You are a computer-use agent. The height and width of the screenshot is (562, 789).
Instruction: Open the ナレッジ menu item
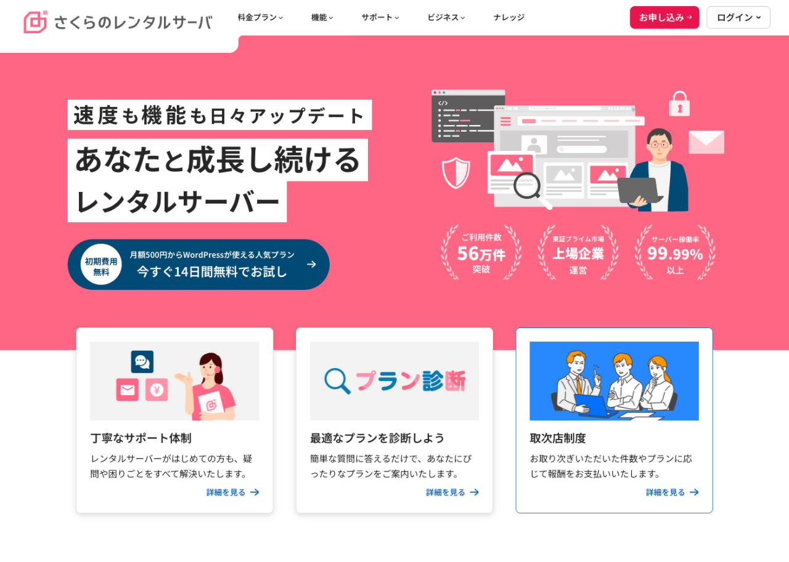click(509, 17)
